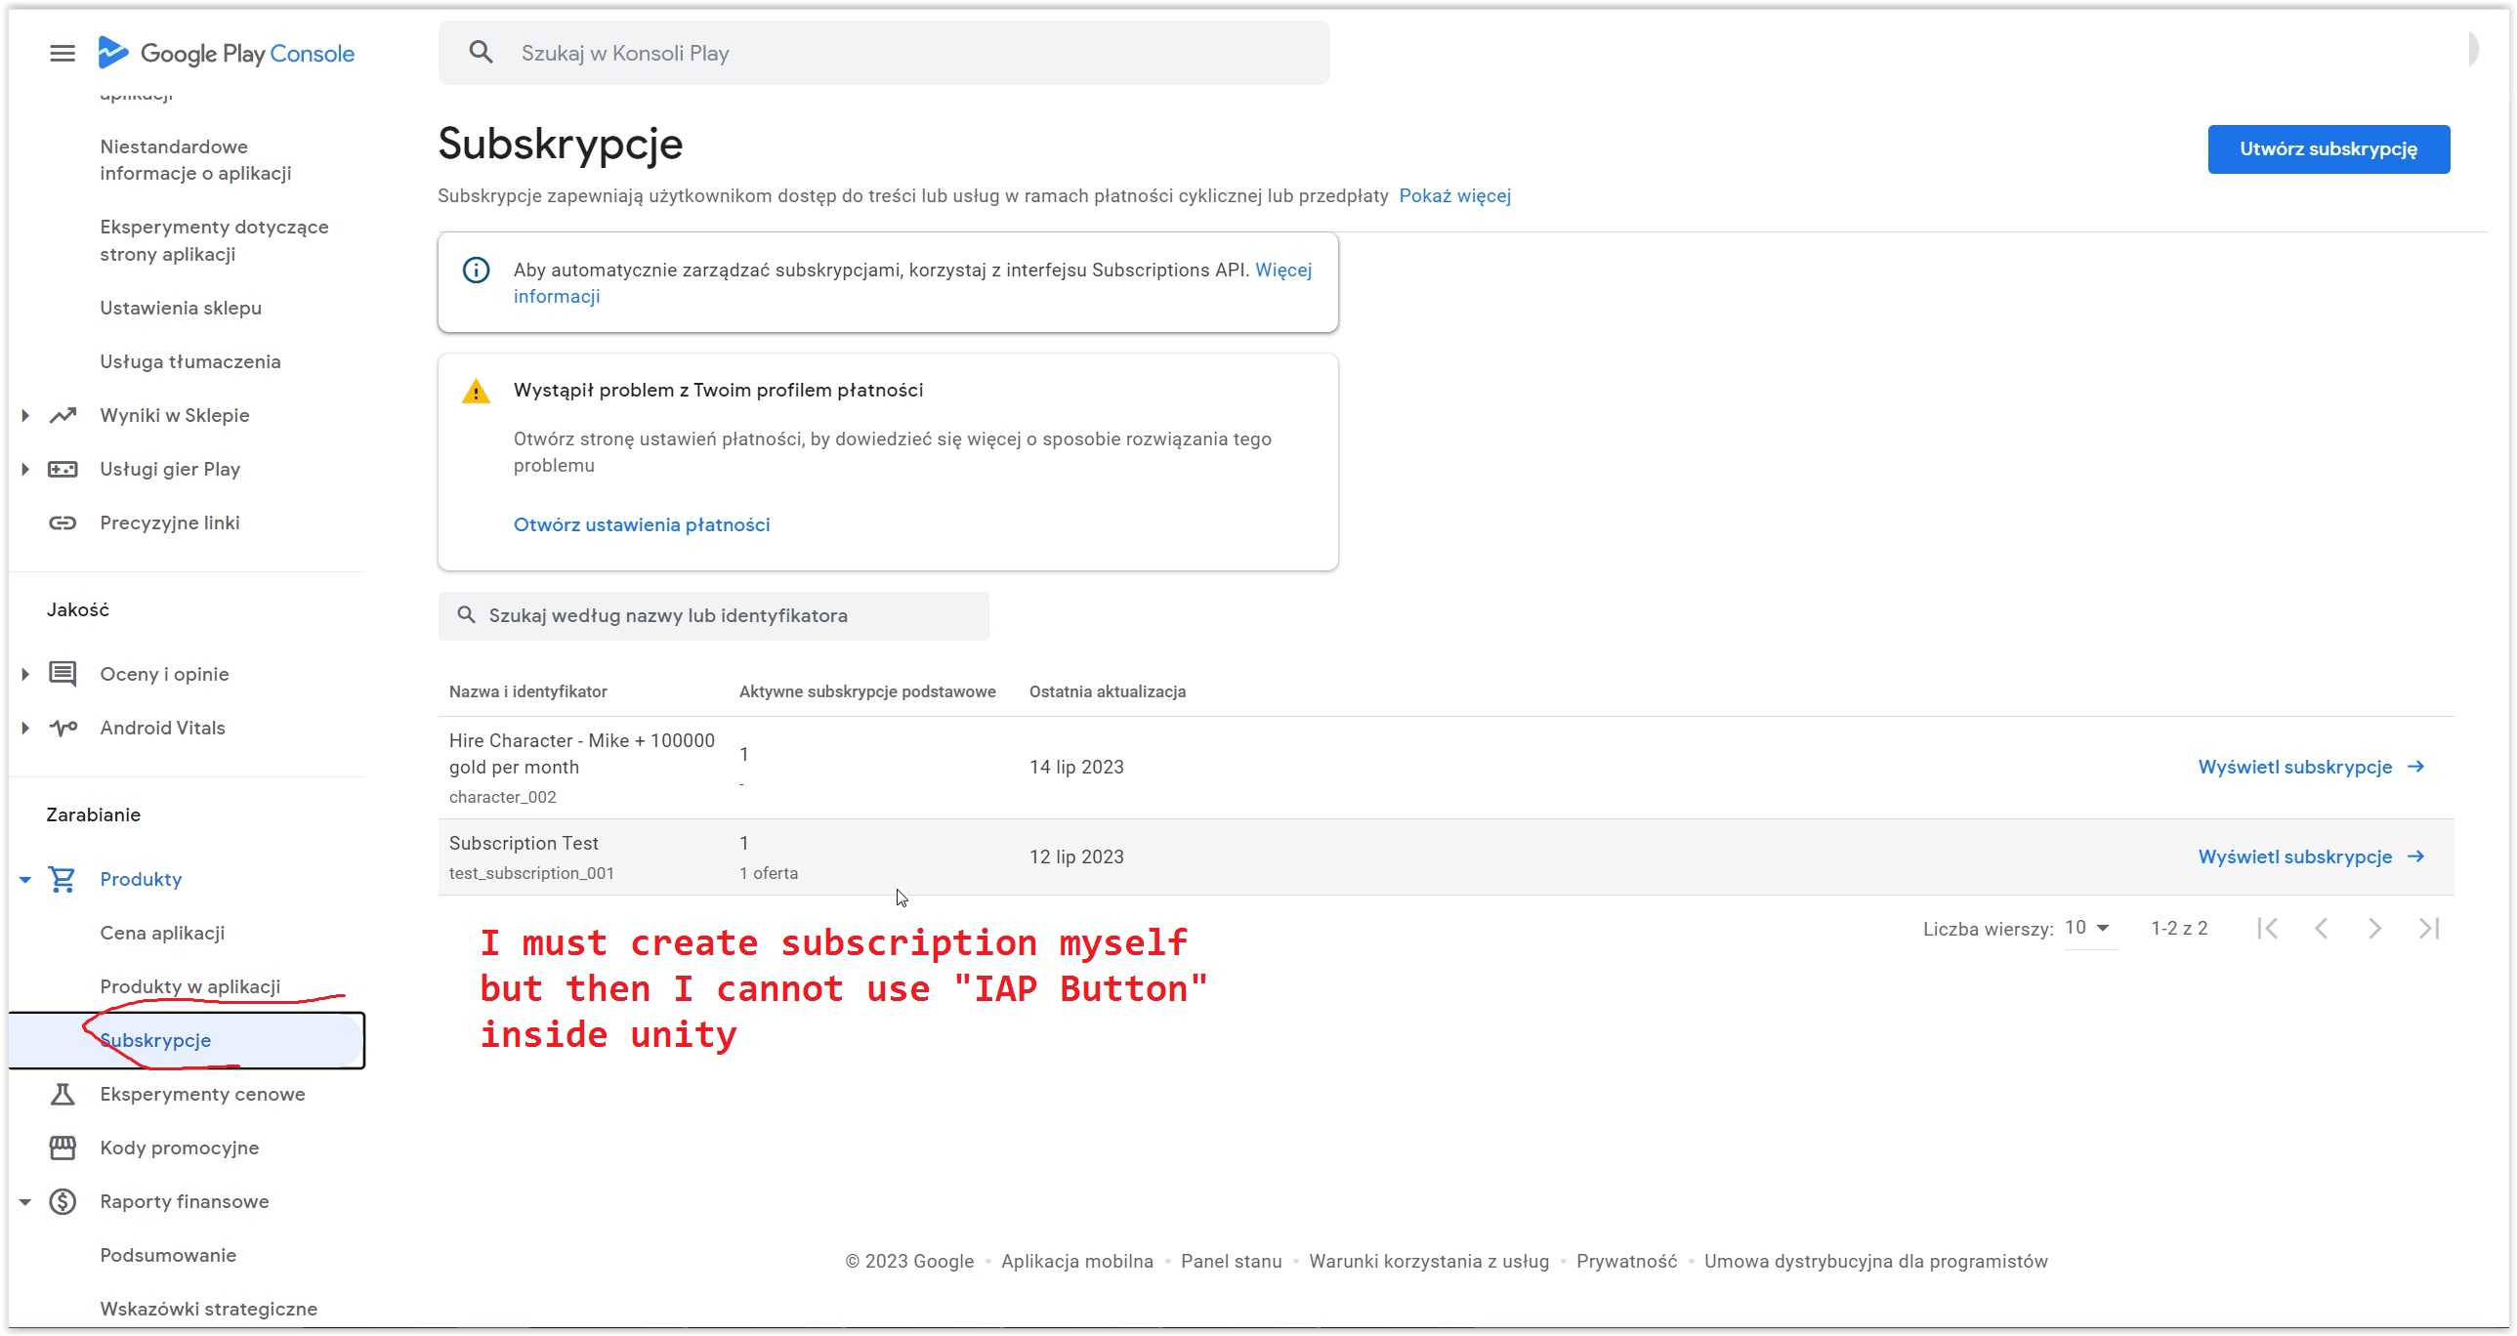Image resolution: width=2517 pixels, height=1336 pixels.
Task: Open the rows-per-page dropdown showing 10
Action: 2087,928
